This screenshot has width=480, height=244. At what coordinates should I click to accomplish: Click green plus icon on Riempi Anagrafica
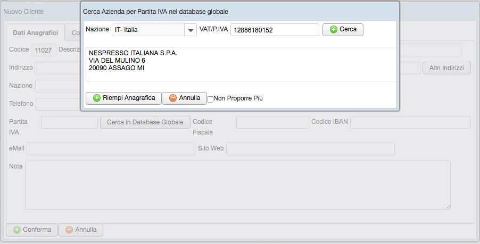coord(97,98)
